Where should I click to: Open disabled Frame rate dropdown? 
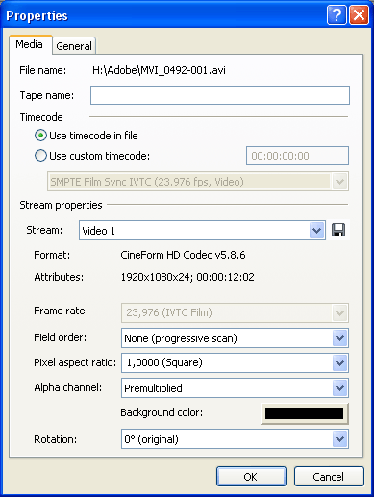click(x=235, y=312)
